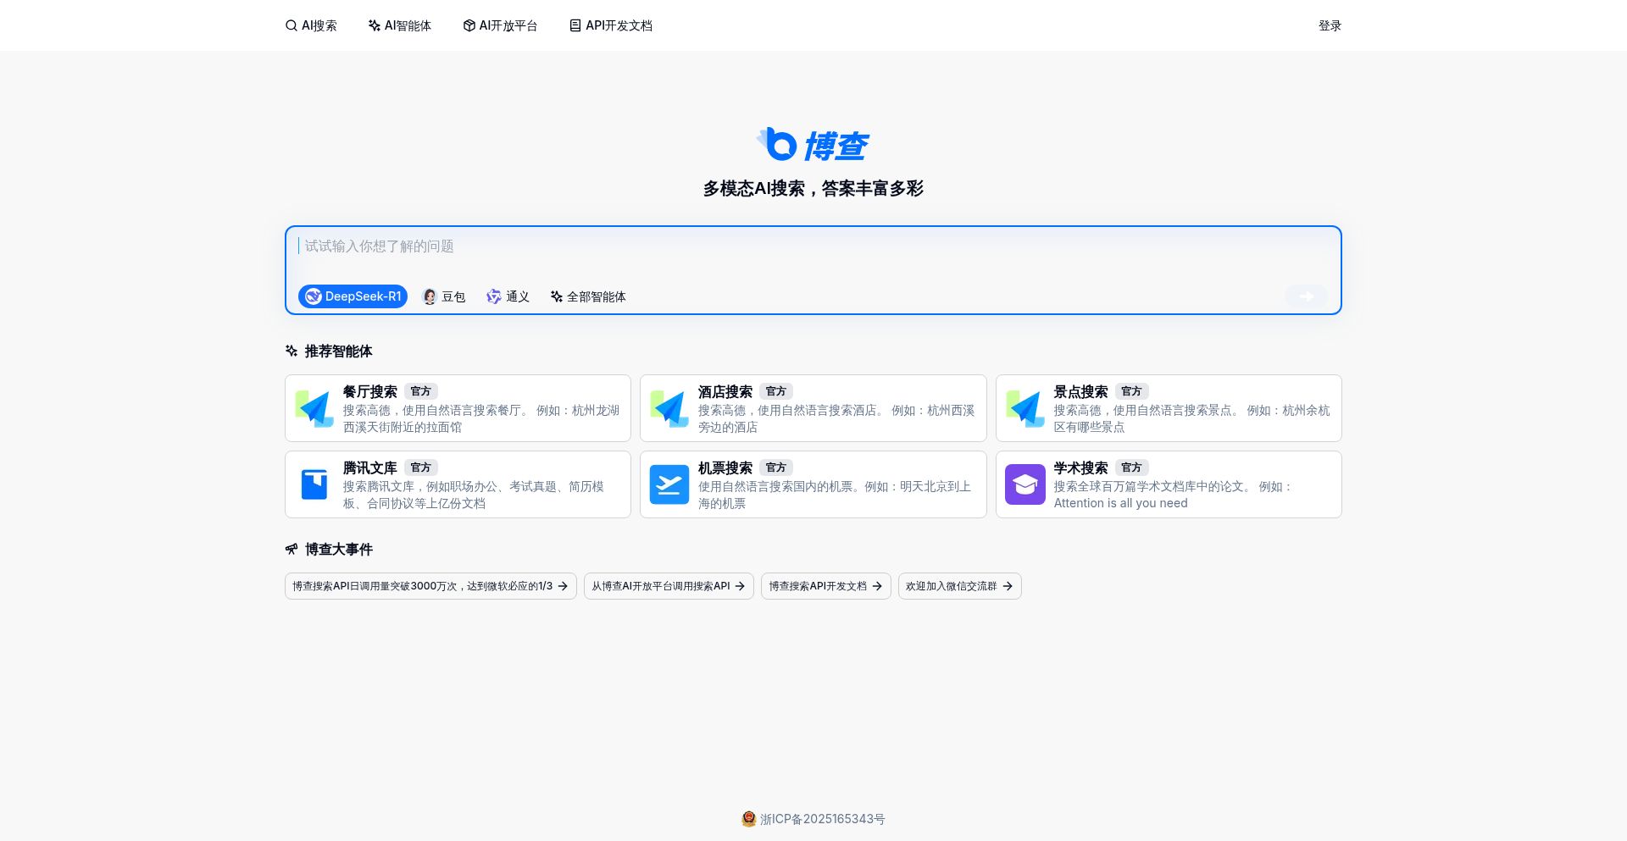Click the 腾讯文库 document icon
Viewport: 1627px width, 841px height.
pos(314,484)
